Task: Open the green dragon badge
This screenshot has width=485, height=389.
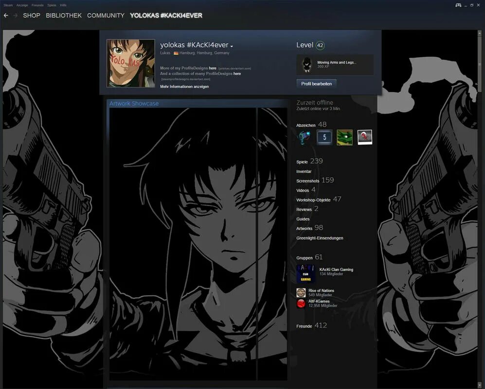Action: [344, 137]
